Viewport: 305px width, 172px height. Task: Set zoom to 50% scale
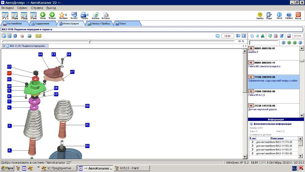click(x=14, y=15)
